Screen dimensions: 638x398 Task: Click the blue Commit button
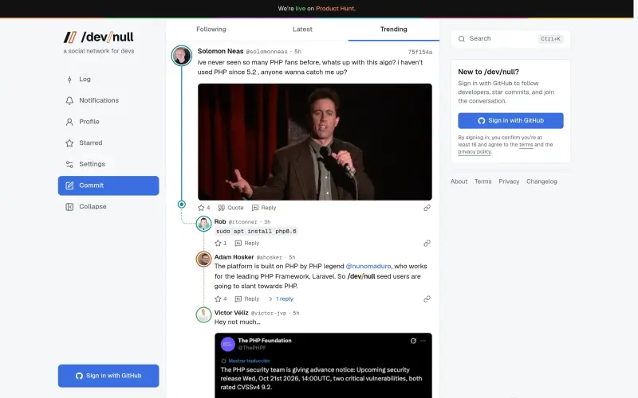tap(108, 185)
